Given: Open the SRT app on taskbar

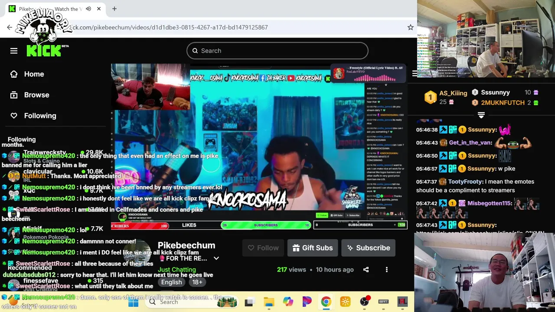Looking at the screenshot, I should pyautogui.click(x=384, y=302).
